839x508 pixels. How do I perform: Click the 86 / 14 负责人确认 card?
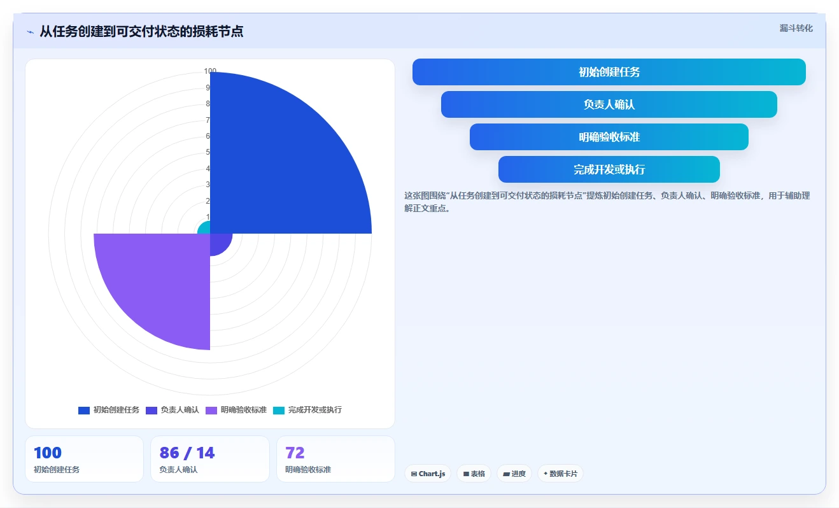pos(210,459)
